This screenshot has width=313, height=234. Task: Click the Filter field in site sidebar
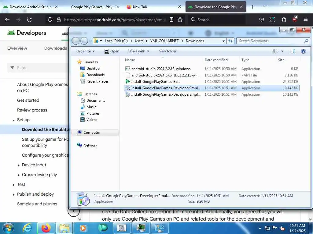click(x=38, y=68)
